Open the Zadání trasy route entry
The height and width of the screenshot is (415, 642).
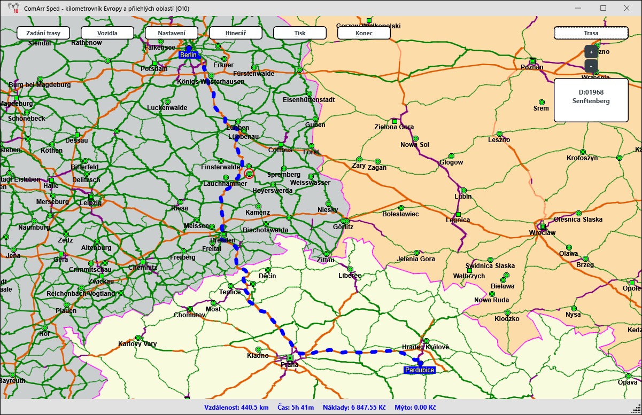(x=43, y=33)
